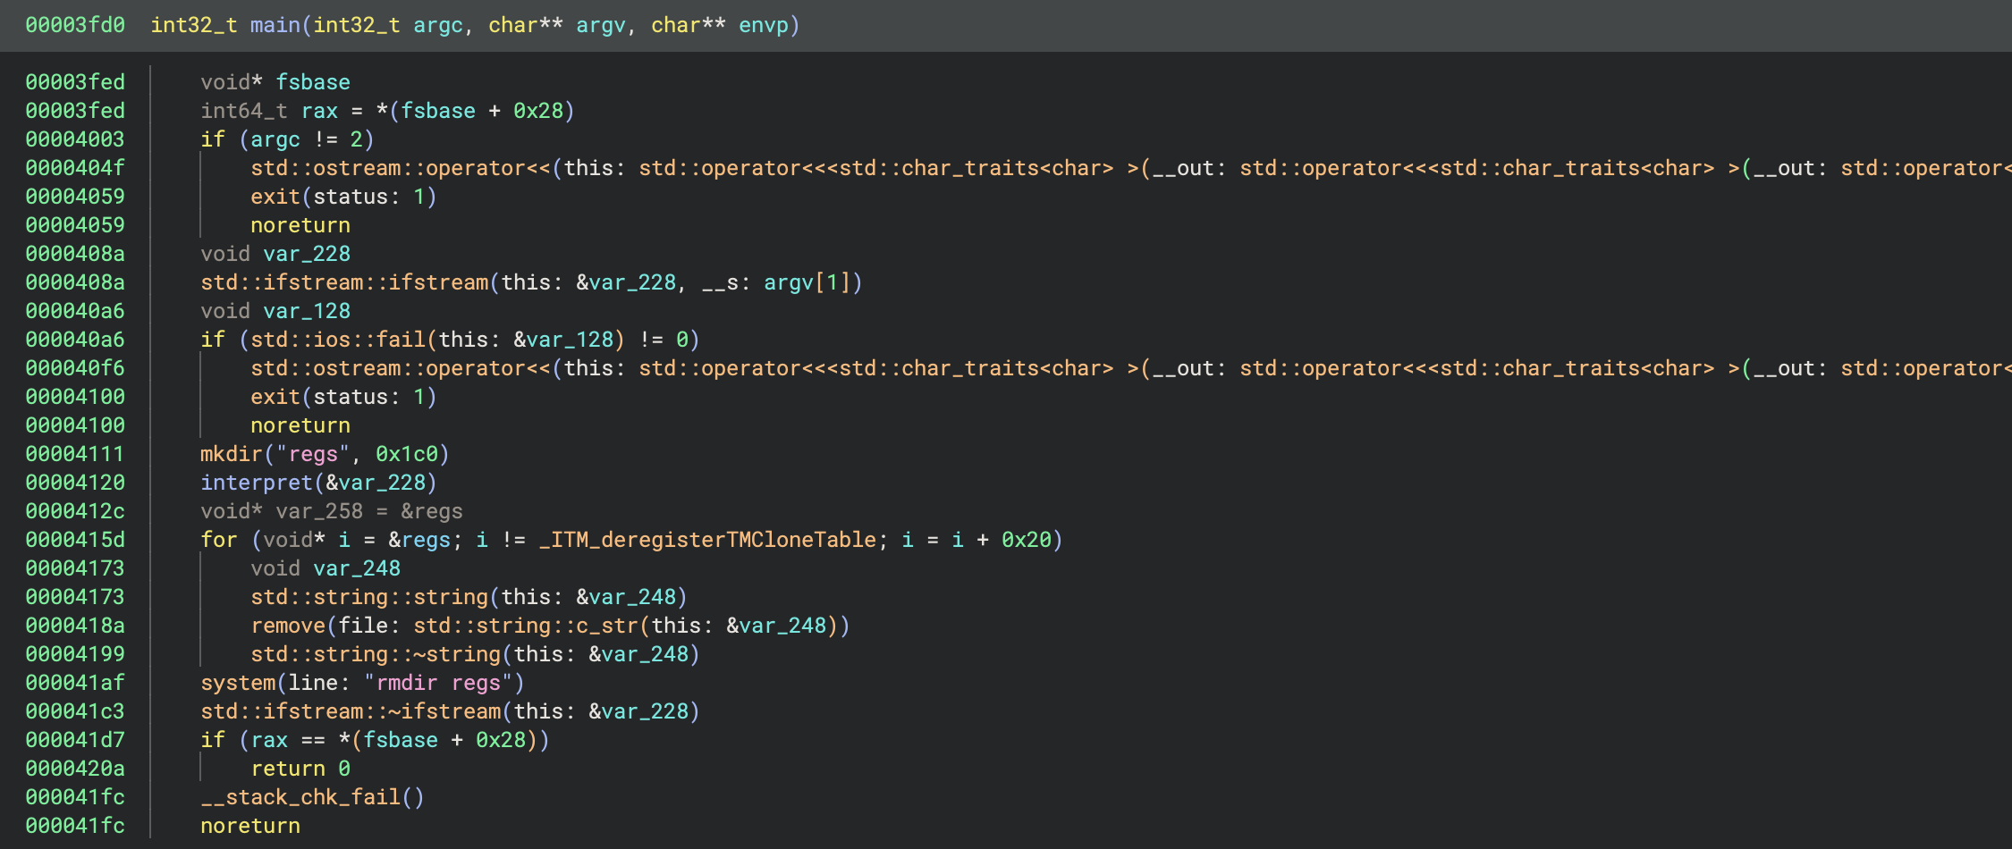This screenshot has height=849, width=2012.
Task: Open std::ifstream::ifstream constructor call
Action: pyautogui.click(x=344, y=282)
